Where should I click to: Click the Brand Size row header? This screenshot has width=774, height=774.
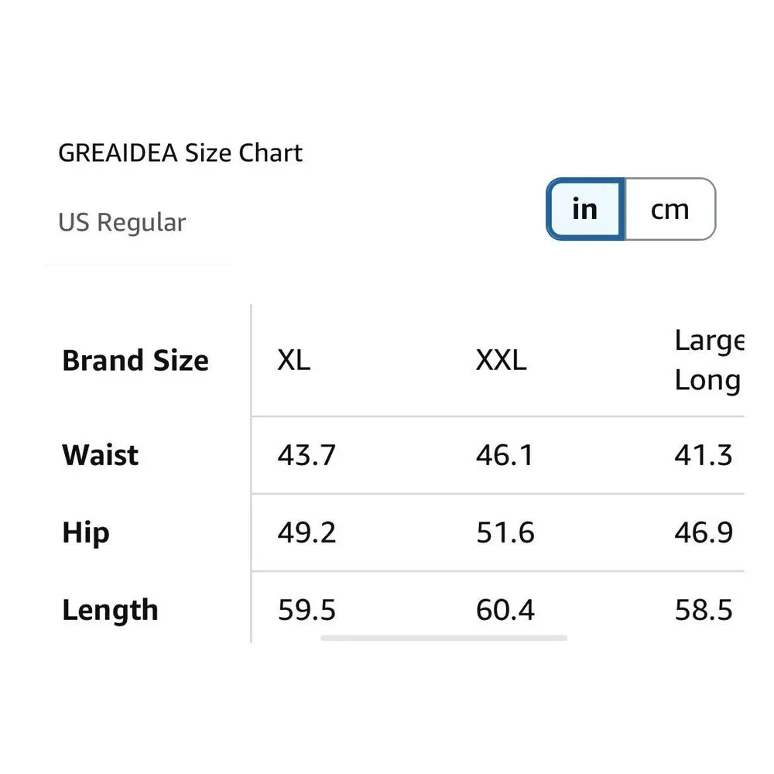point(135,361)
